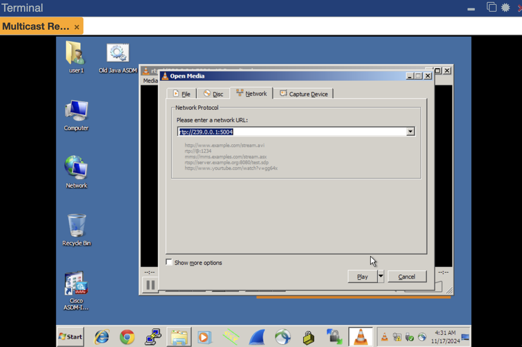The width and height of the screenshot is (522, 347).
Task: Open Windows Explorer from the taskbar
Action: (179, 337)
